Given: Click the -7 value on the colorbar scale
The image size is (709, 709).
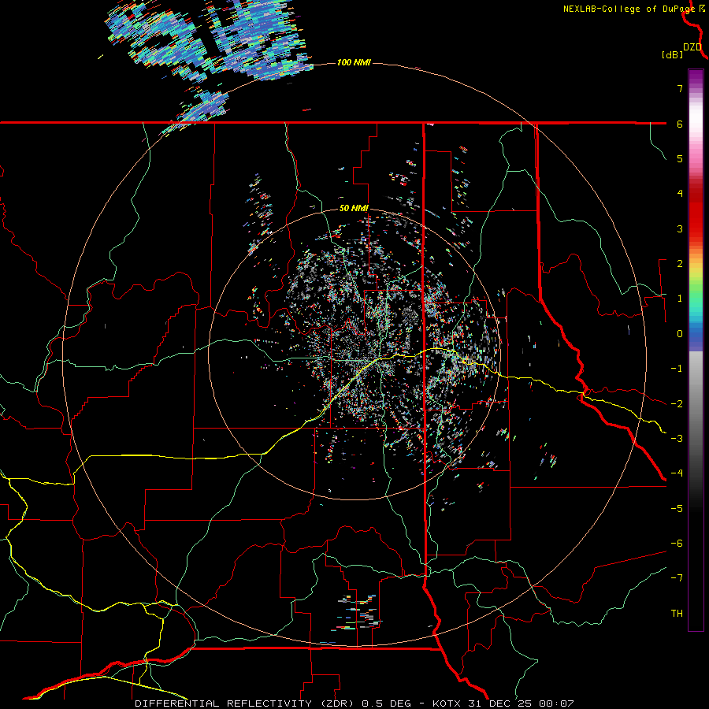Looking at the screenshot, I should click(677, 578).
